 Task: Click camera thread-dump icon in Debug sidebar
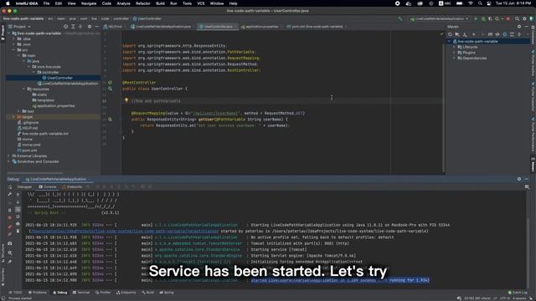coord(10,243)
